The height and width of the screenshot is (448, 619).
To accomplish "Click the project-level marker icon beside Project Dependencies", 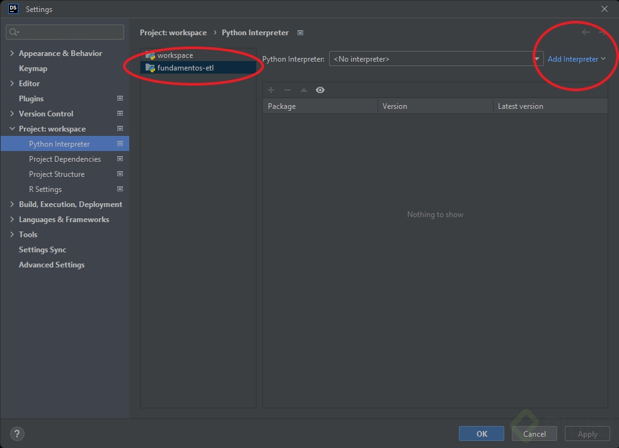I will pyautogui.click(x=120, y=159).
